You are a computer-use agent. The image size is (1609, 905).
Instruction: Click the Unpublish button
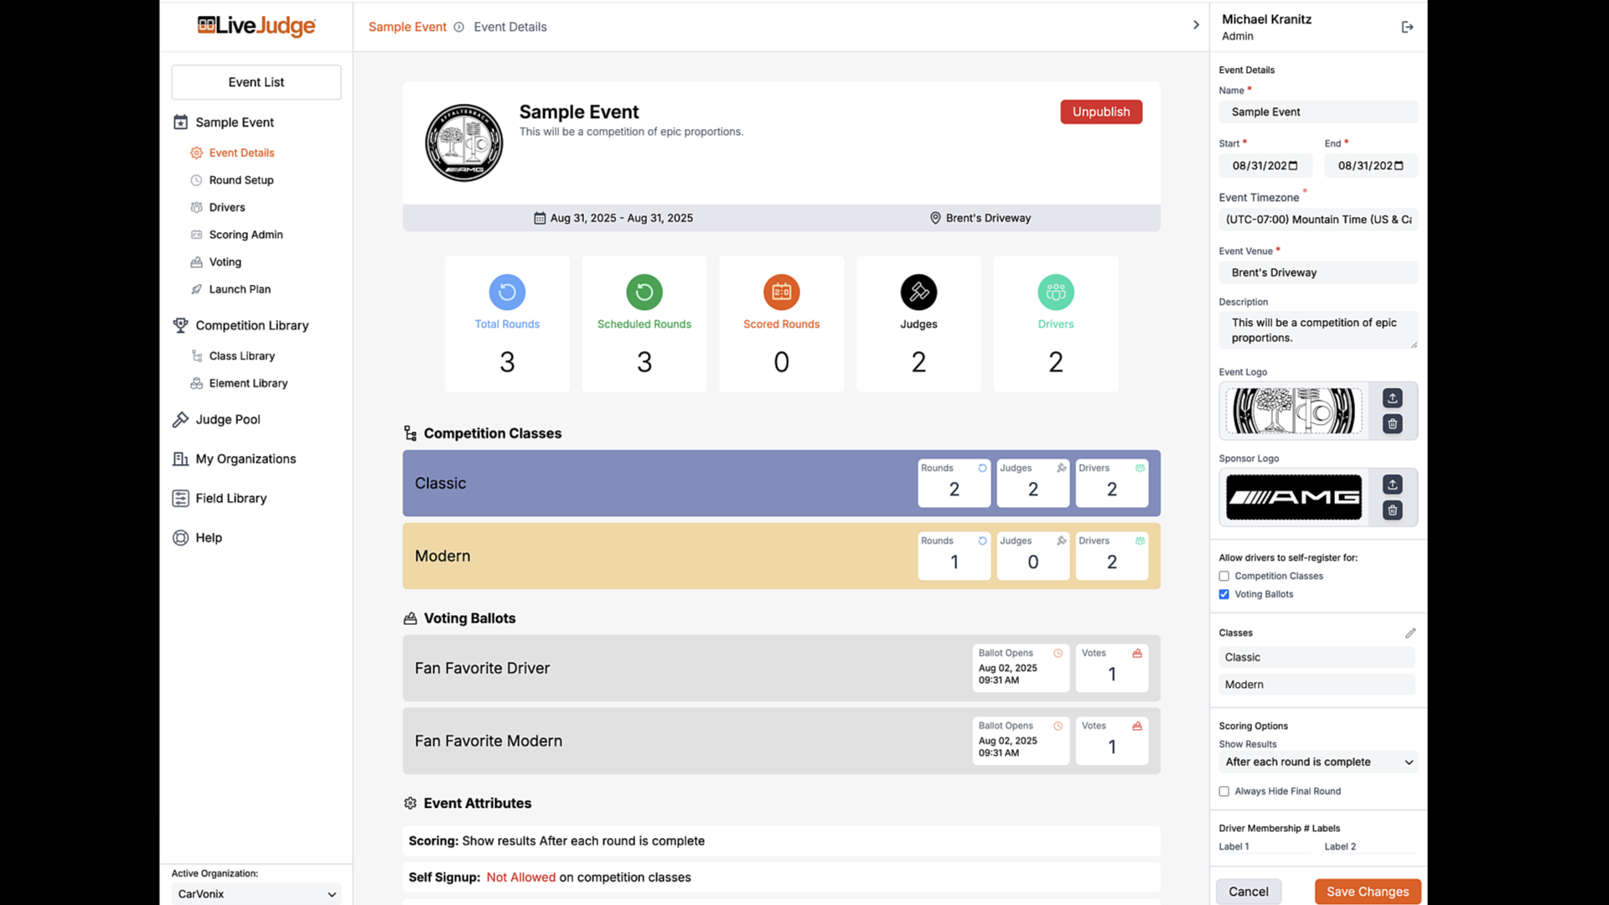coord(1101,111)
